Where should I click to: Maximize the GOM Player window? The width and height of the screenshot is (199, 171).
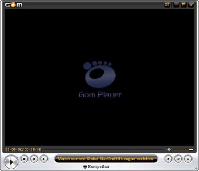click(x=184, y=4)
